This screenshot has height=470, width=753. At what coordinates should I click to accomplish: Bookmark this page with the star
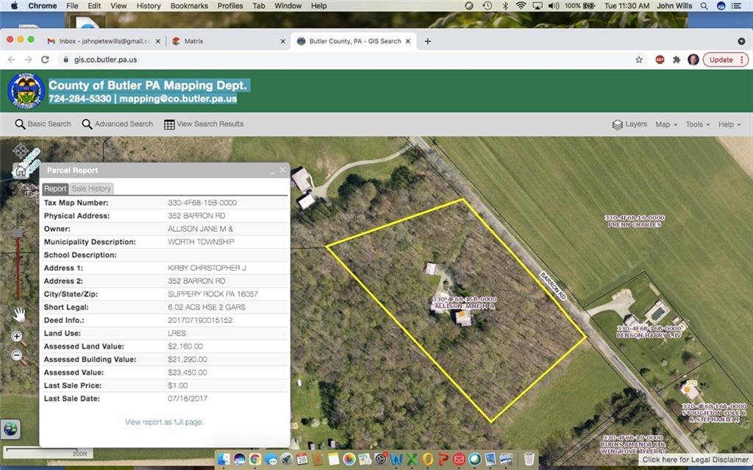[639, 60]
